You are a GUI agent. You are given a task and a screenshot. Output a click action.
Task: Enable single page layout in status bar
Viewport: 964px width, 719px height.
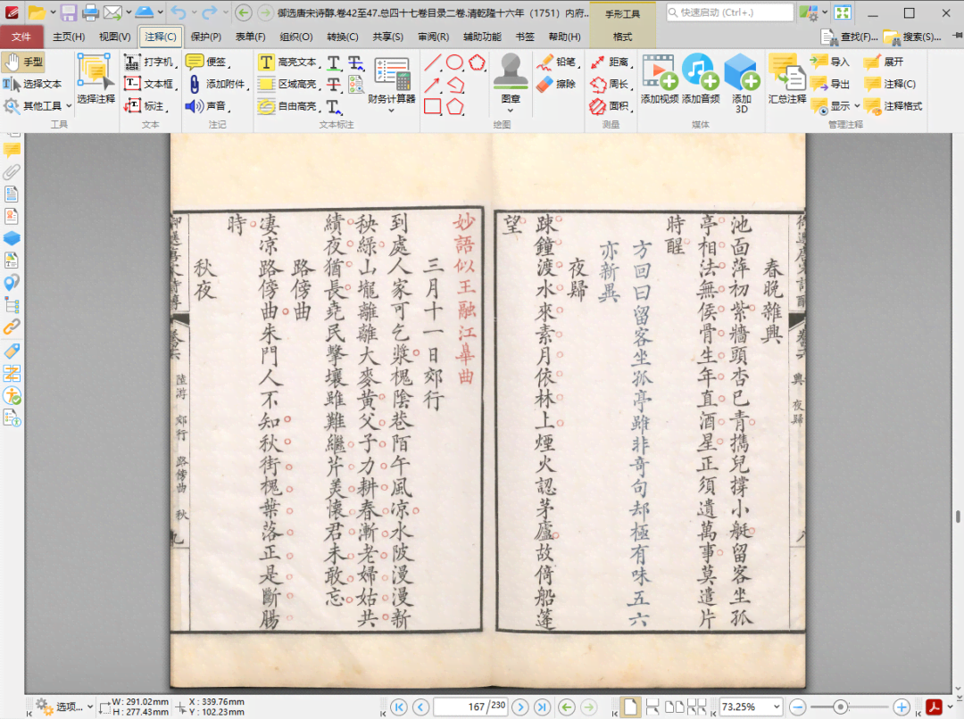631,707
